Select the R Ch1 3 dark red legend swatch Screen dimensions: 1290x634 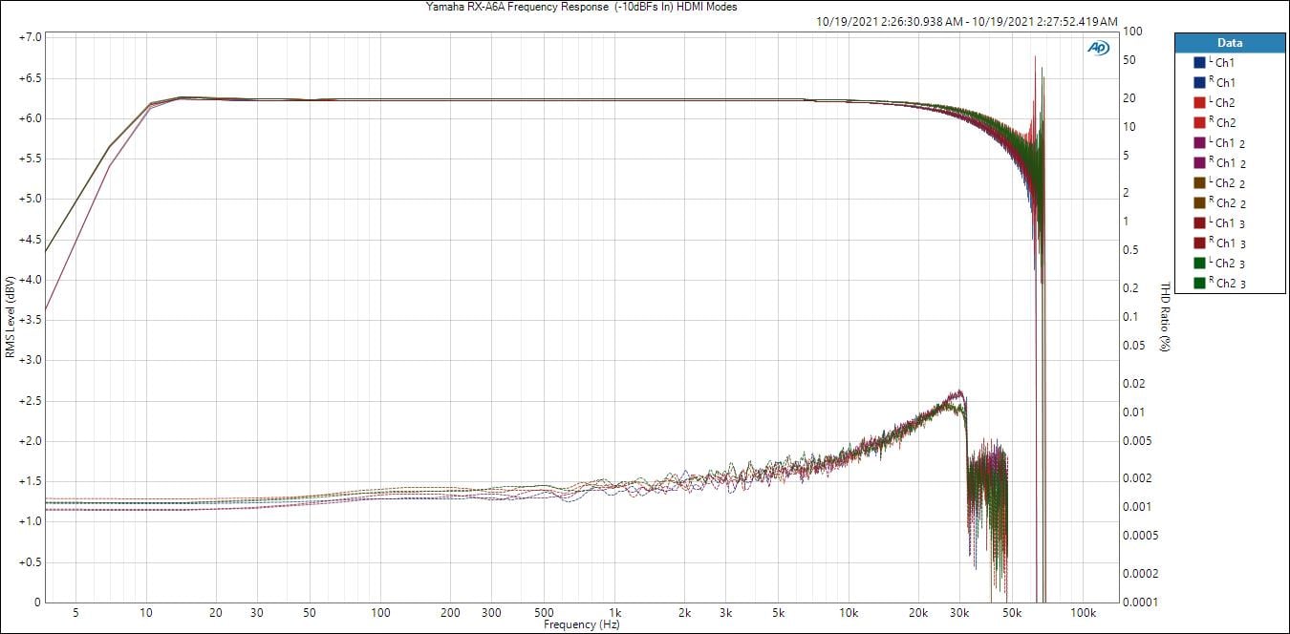click(1199, 243)
